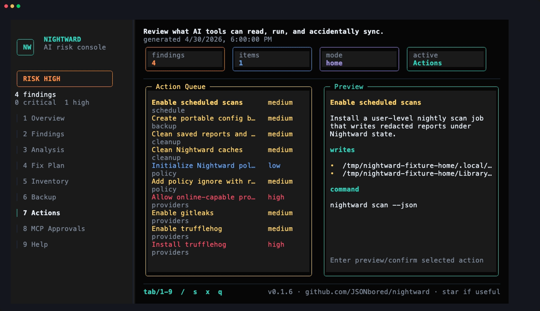Click the writes heading in Preview
This screenshot has height=311, width=540.
[342, 150]
